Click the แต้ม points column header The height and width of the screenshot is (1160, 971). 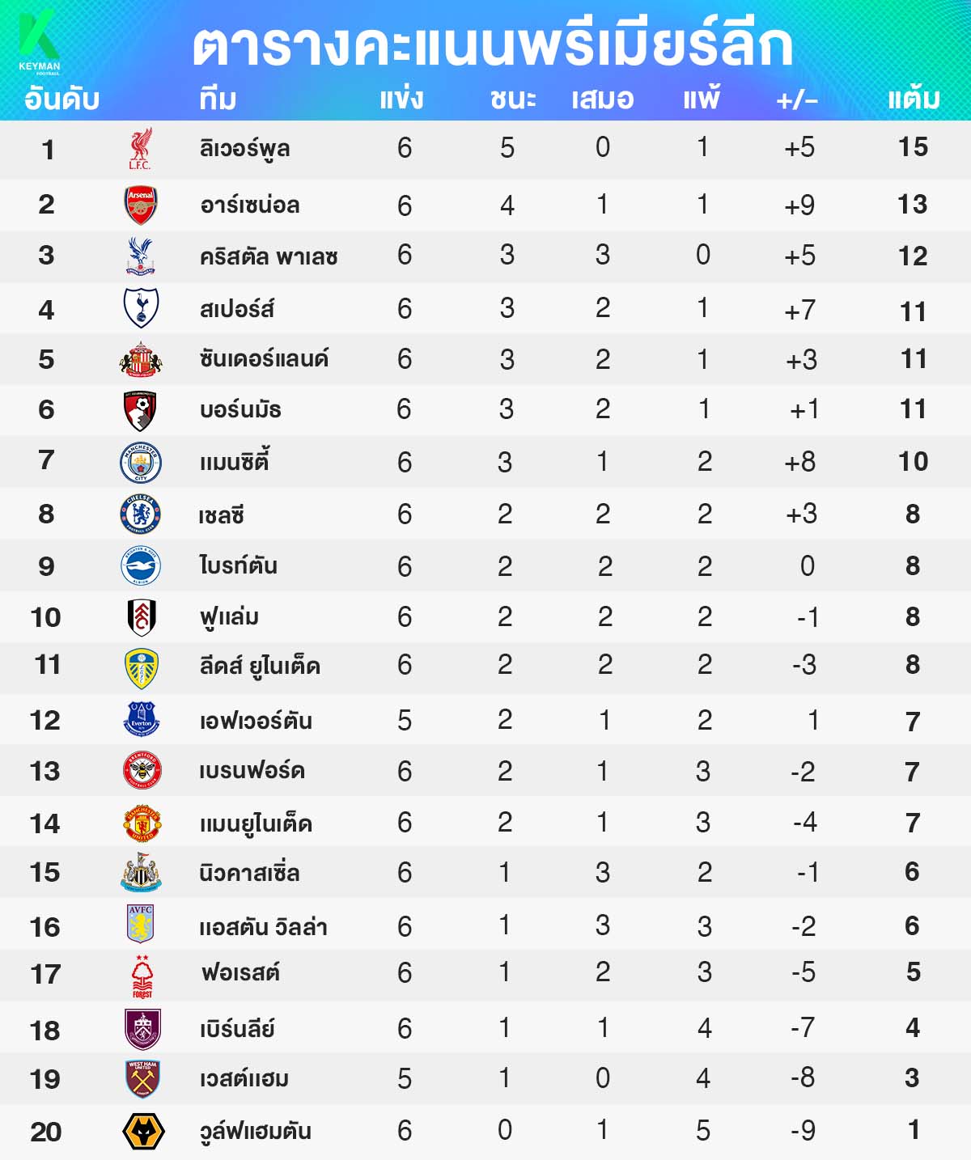point(914,99)
